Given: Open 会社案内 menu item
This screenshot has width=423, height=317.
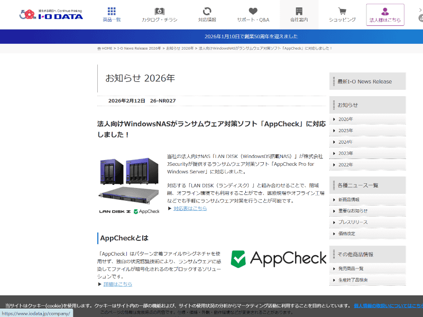Looking at the screenshot, I should point(299,15).
